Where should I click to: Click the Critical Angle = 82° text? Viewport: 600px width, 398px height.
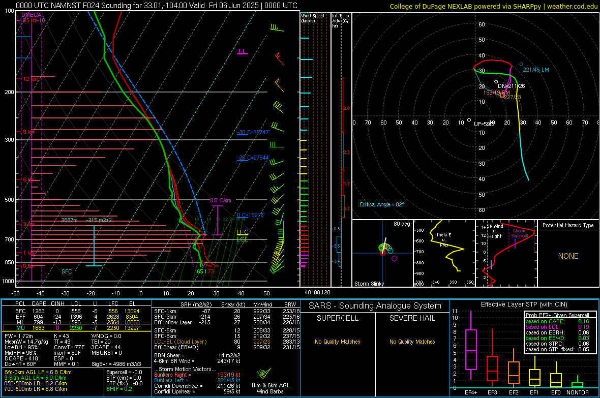tap(382, 204)
